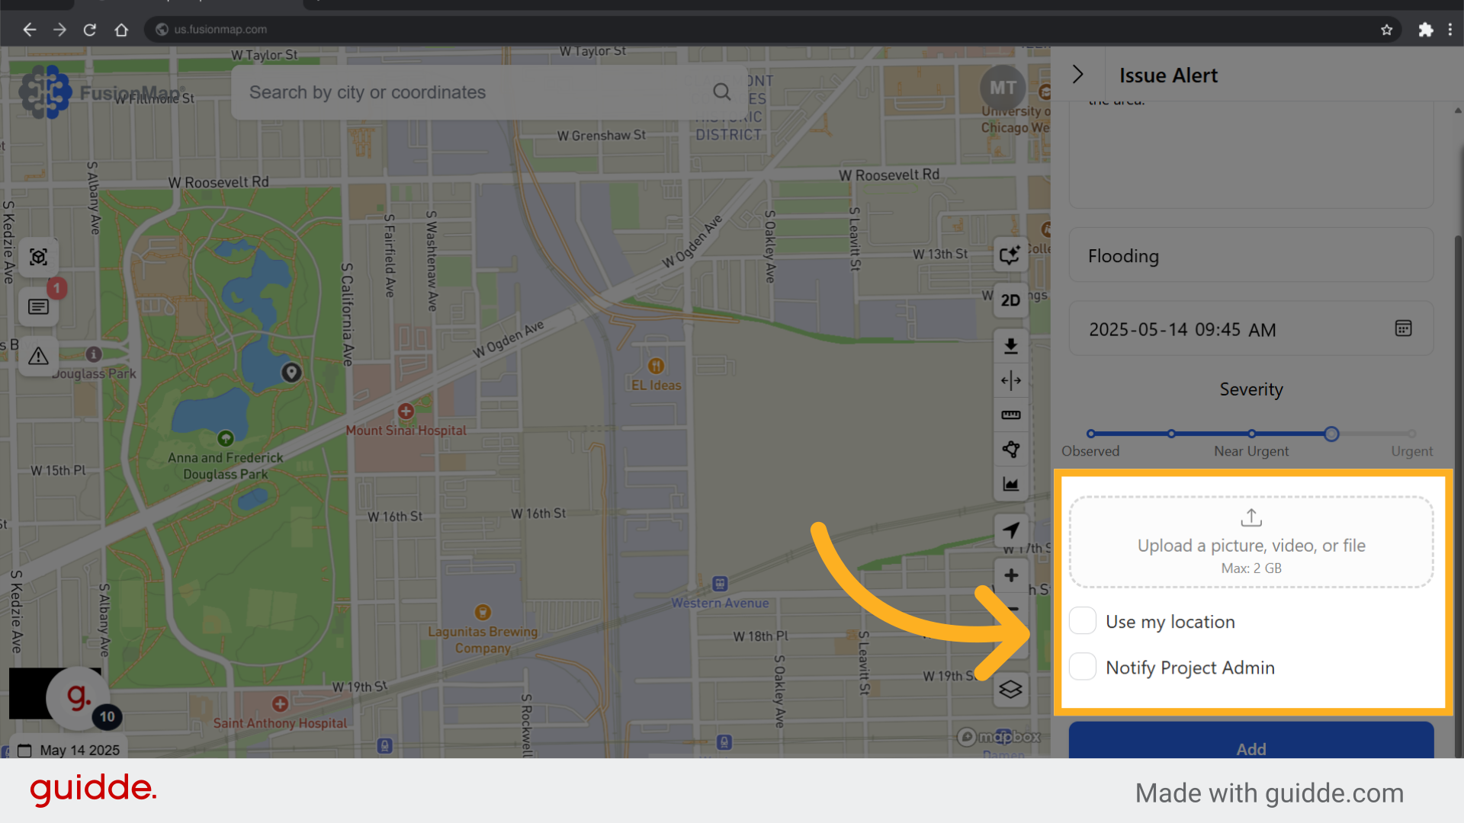Click the date time field 2025-05-14
The width and height of the screenshot is (1464, 823).
click(x=1251, y=329)
